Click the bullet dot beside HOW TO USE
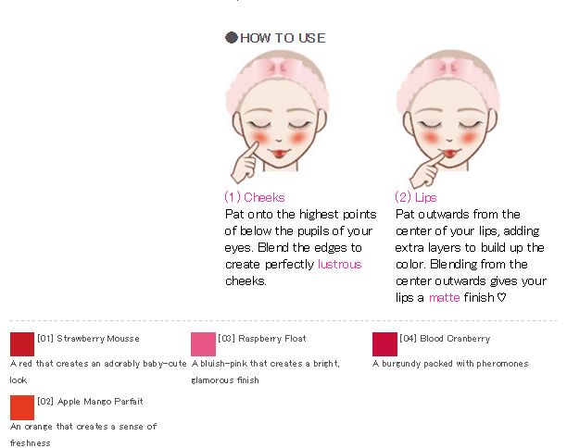This screenshot has height=448, width=567. coord(231,37)
